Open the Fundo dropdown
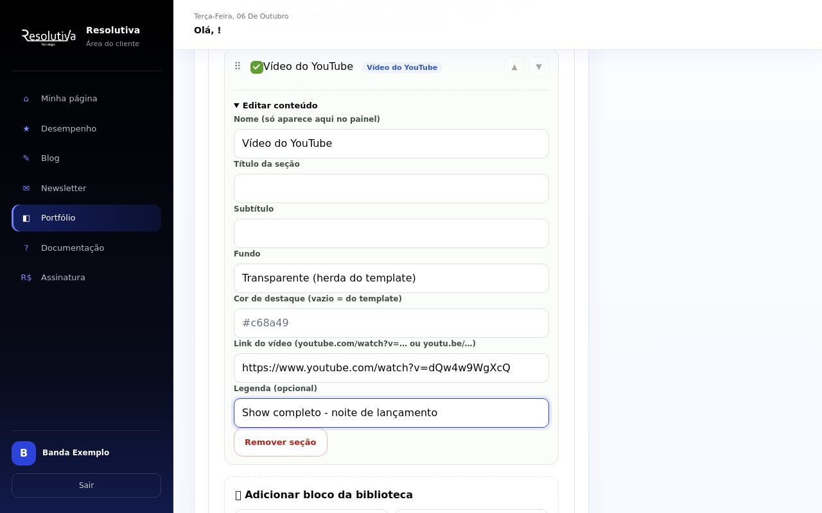Viewport: 822px width, 513px height. 391,278
